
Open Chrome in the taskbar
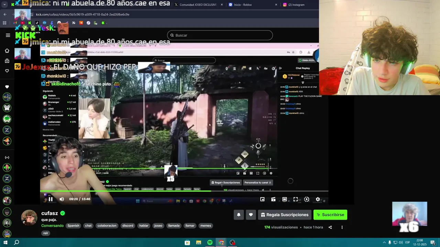pyautogui.click(x=221, y=243)
